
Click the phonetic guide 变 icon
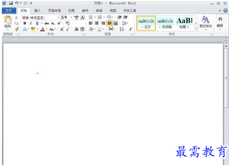(x=76, y=18)
